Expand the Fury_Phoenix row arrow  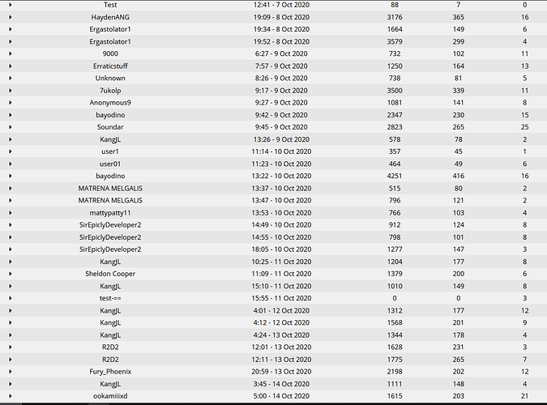(10, 372)
